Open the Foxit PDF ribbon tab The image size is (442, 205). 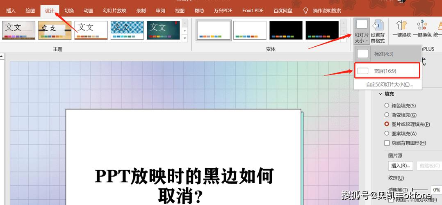253,11
